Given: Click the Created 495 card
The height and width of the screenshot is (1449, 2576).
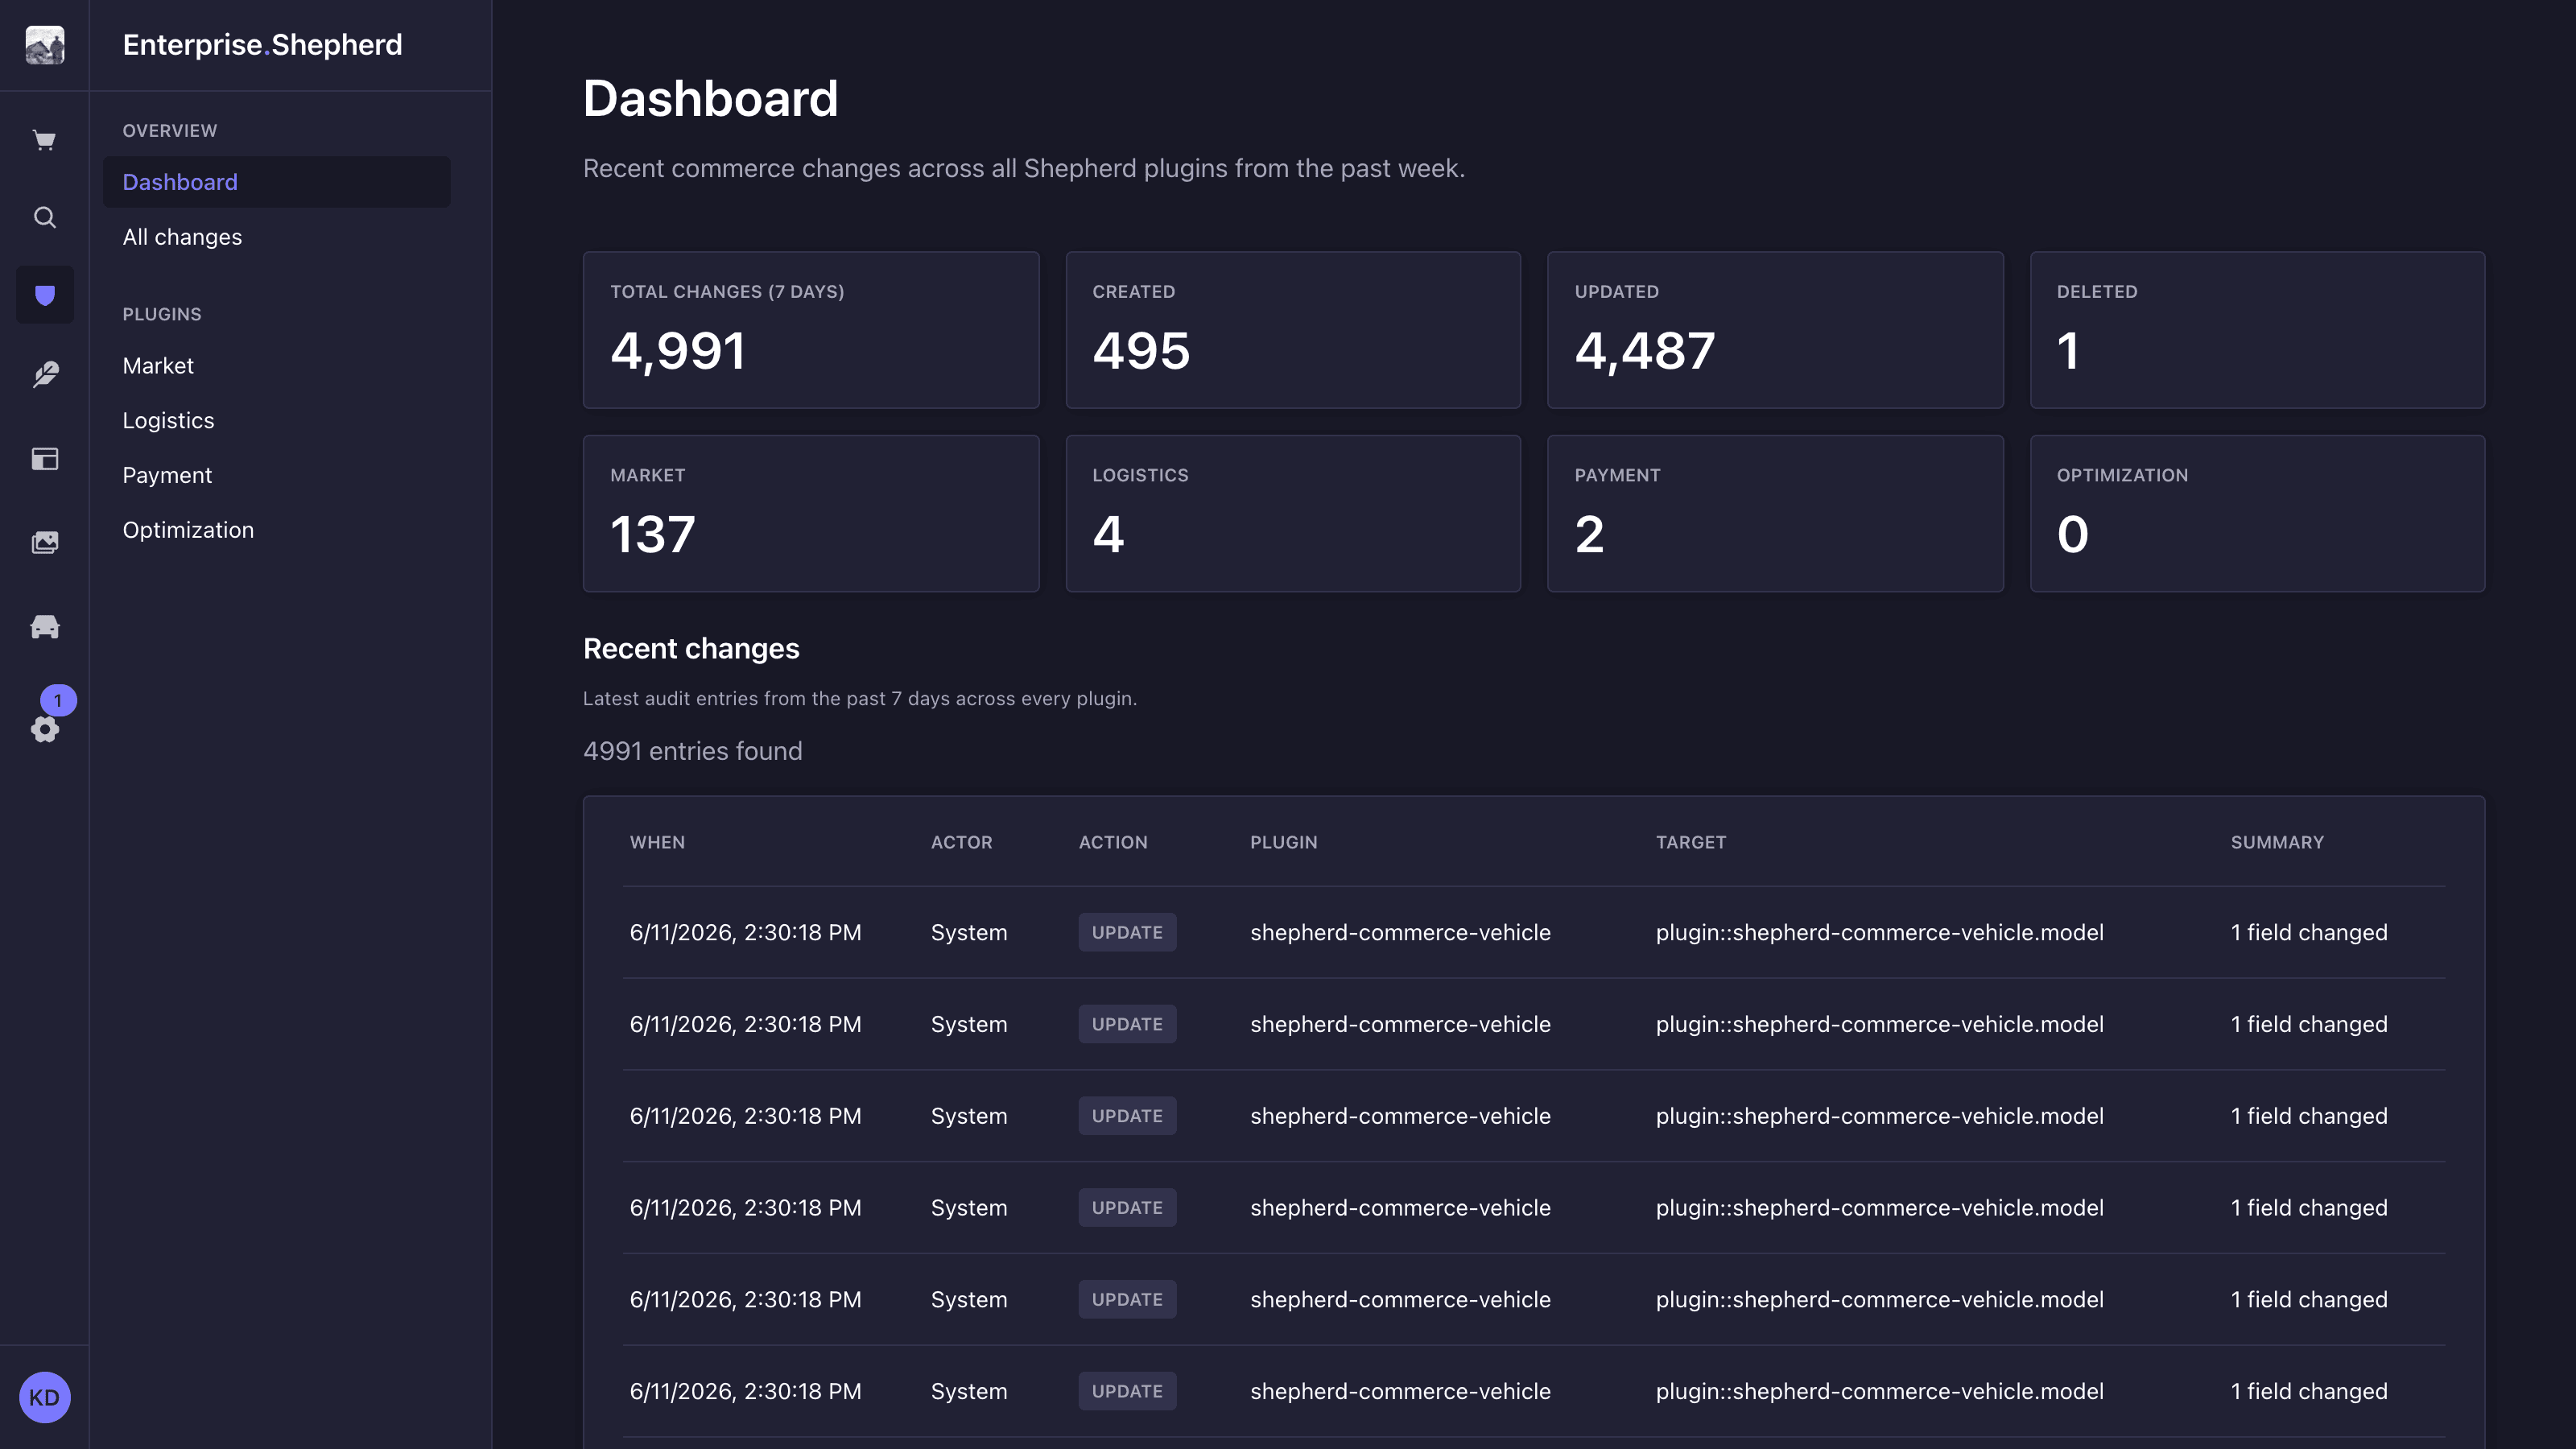Looking at the screenshot, I should pyautogui.click(x=1293, y=330).
